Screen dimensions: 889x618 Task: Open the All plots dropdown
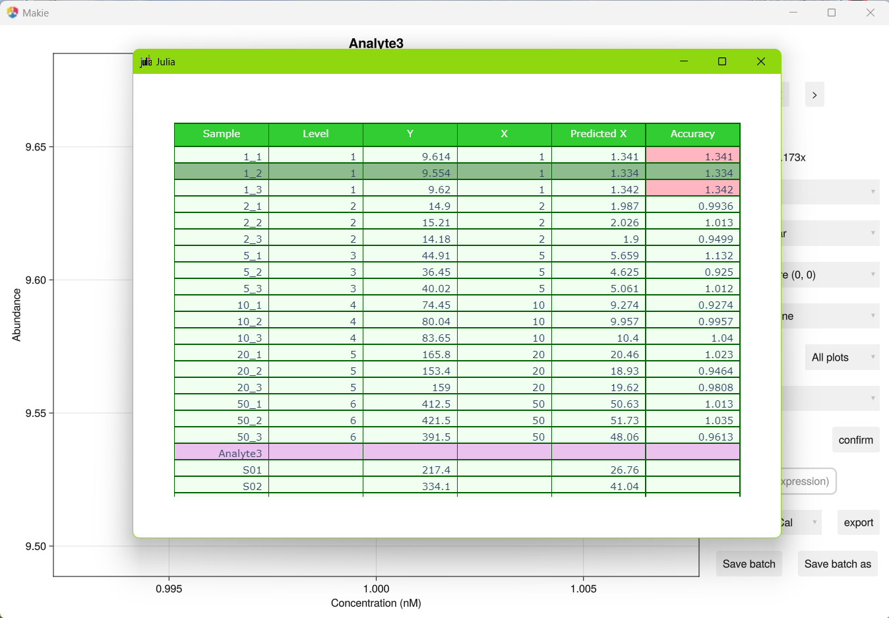point(842,357)
